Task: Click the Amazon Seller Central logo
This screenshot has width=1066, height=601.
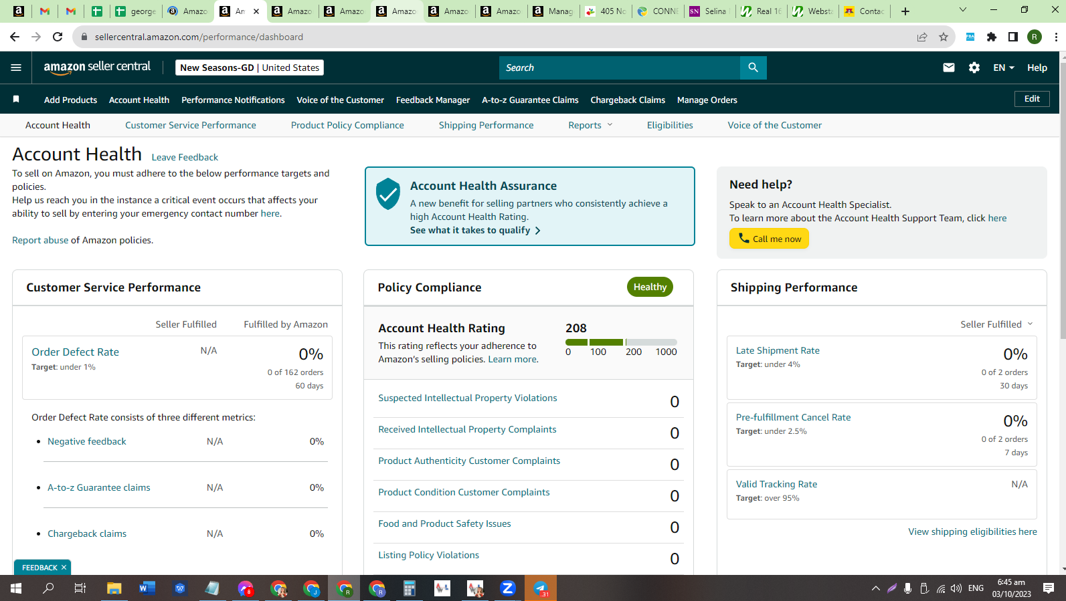Action: 97,68
